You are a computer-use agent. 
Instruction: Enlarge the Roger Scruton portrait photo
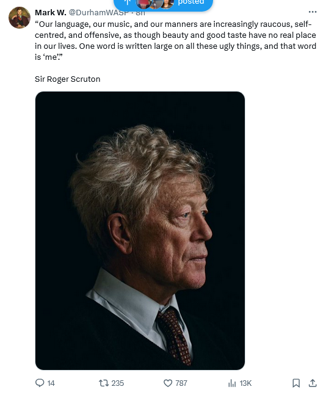point(140,231)
